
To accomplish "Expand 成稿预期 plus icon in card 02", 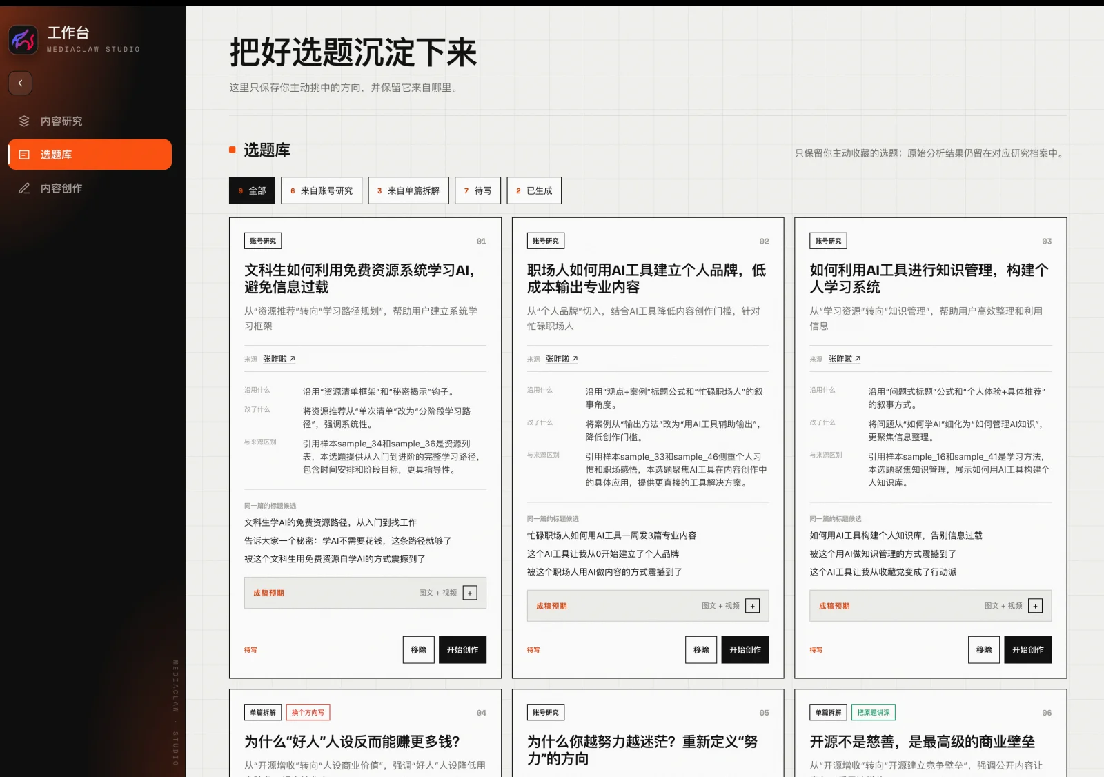I will (x=753, y=606).
